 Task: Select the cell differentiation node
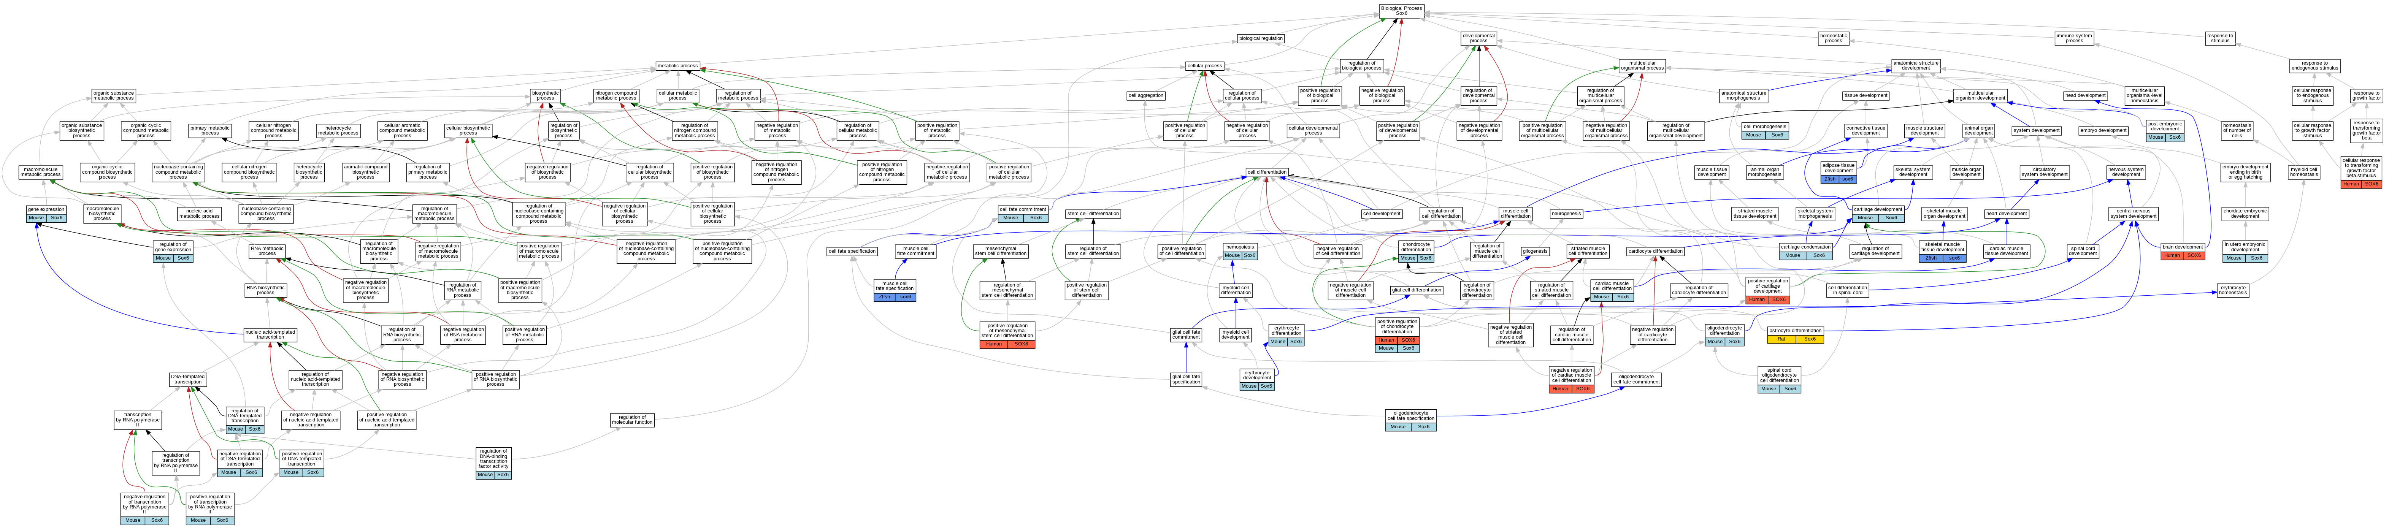tap(1266, 172)
